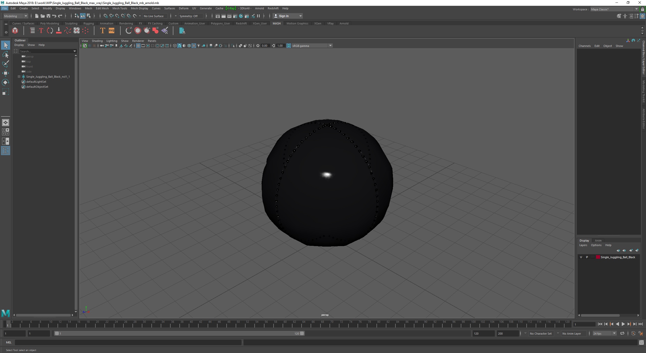Activate the Rotate tool in the toolbox

(6, 82)
